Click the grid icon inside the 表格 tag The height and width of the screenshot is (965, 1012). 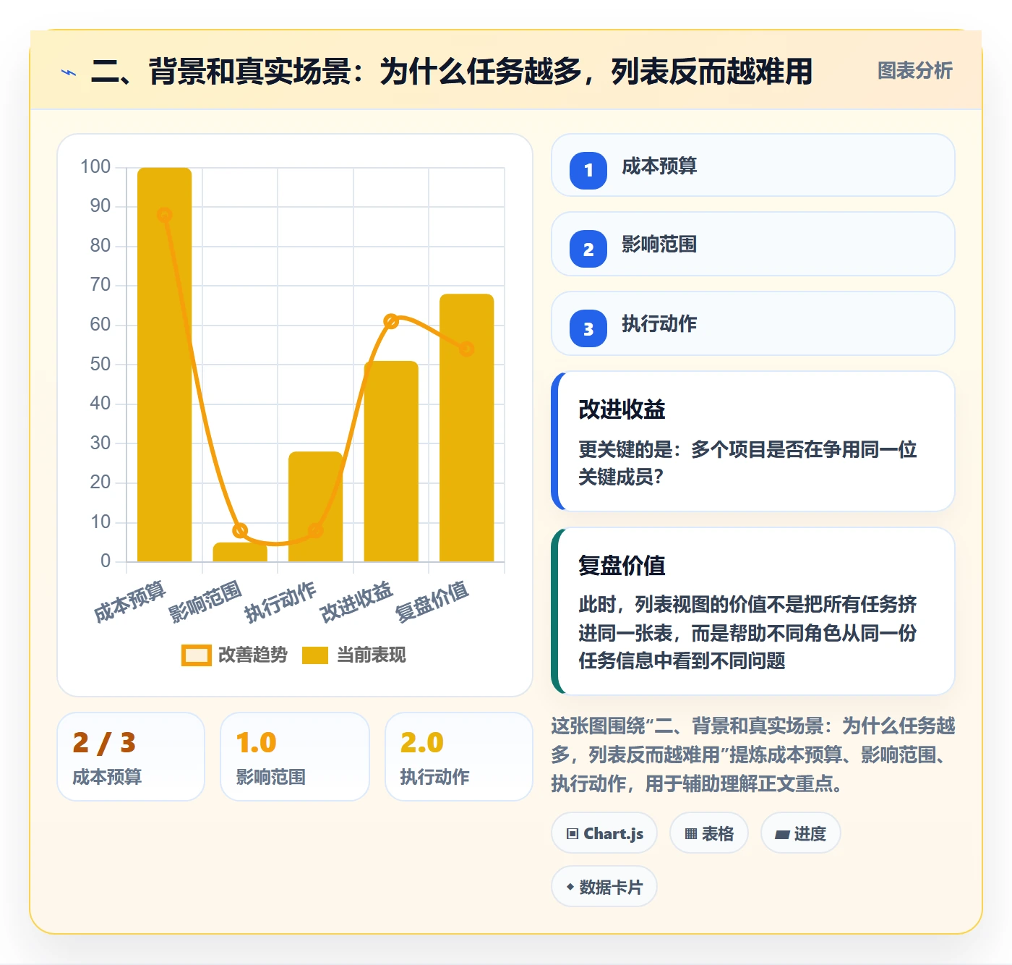pos(691,833)
